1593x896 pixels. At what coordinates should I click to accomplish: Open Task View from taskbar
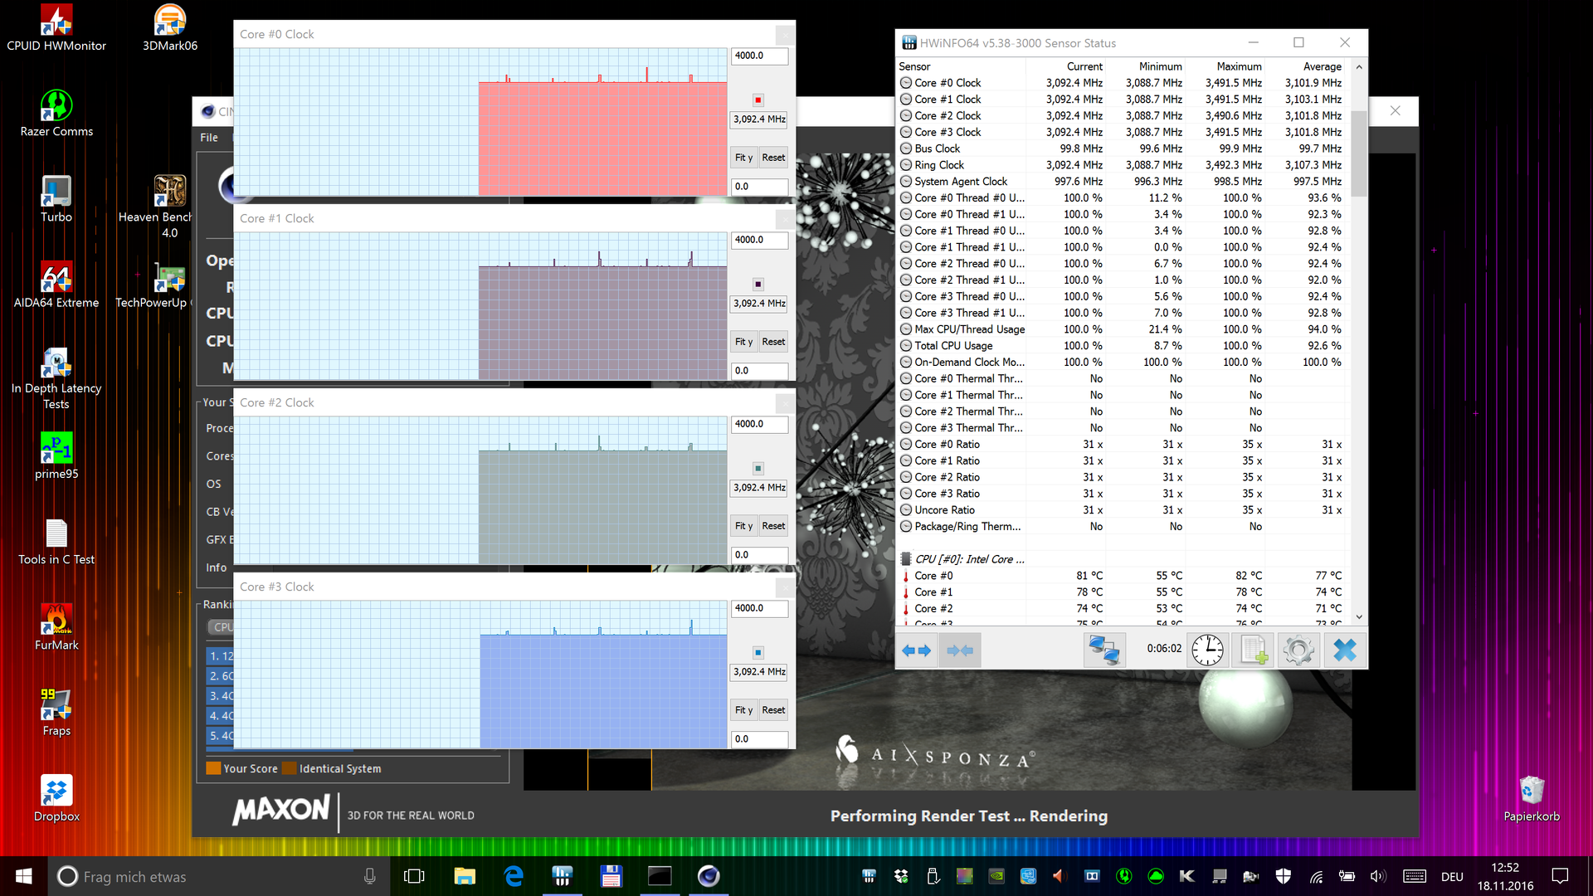pos(414,876)
